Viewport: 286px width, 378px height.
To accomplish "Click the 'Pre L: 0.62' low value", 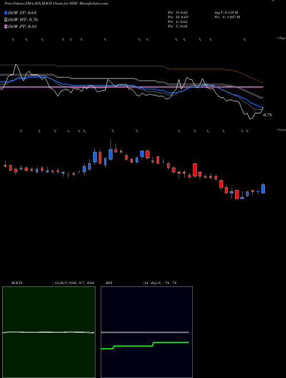I will coord(178,22).
